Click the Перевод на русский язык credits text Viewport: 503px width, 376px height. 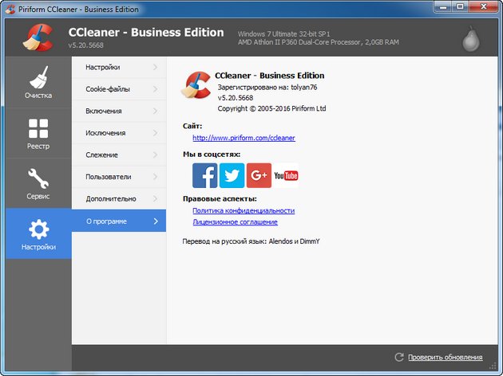251,241
